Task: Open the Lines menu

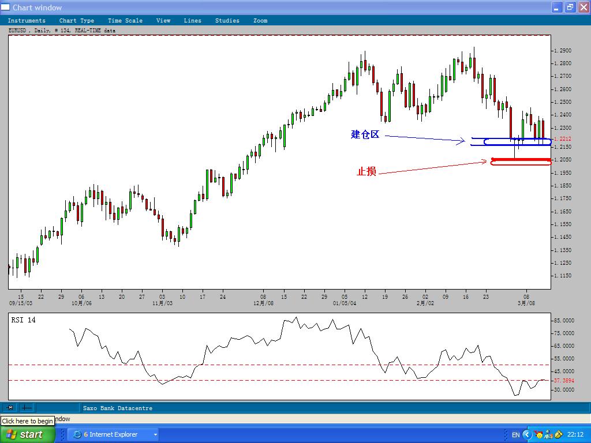Action: tap(192, 21)
